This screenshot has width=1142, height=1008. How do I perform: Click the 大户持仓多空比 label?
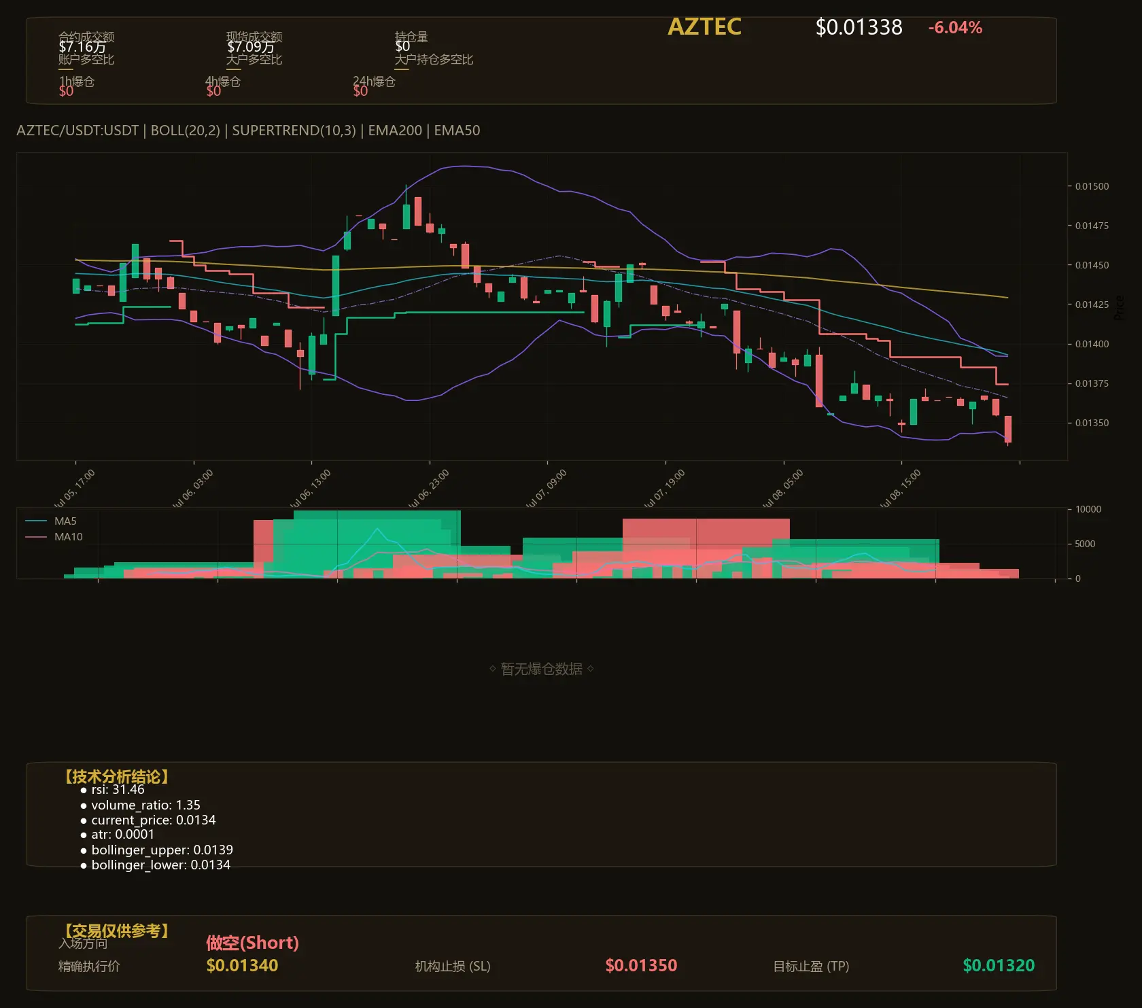click(434, 59)
